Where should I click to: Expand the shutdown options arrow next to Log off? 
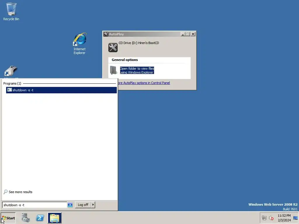tap(93, 205)
